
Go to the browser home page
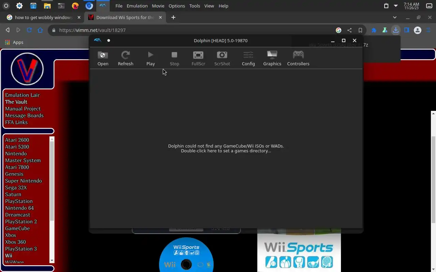point(40,30)
